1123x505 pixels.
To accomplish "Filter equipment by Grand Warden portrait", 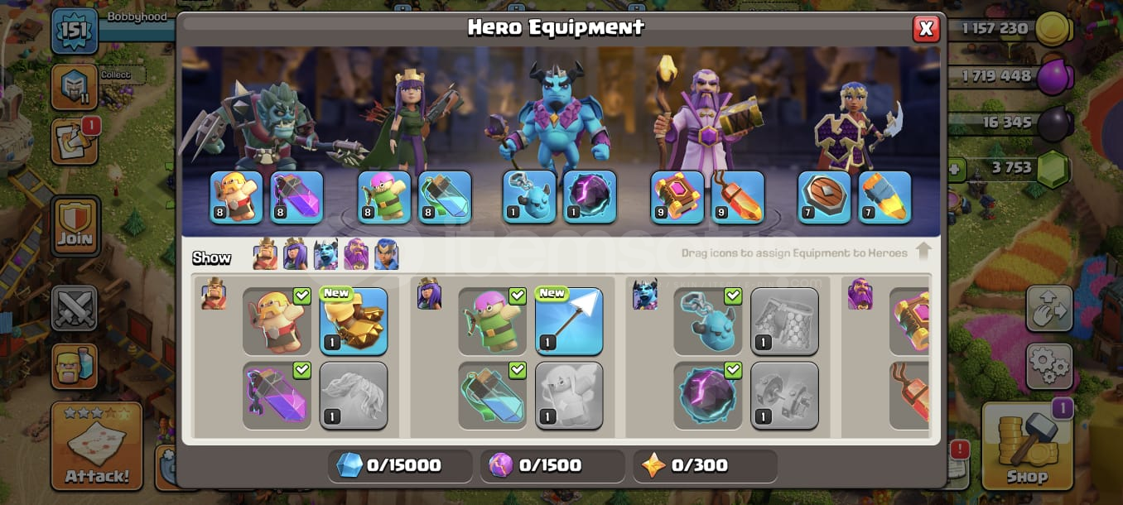I will pos(356,254).
